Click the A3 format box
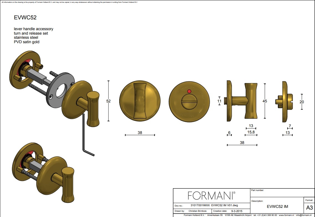315x217 pixels. (x=309, y=208)
